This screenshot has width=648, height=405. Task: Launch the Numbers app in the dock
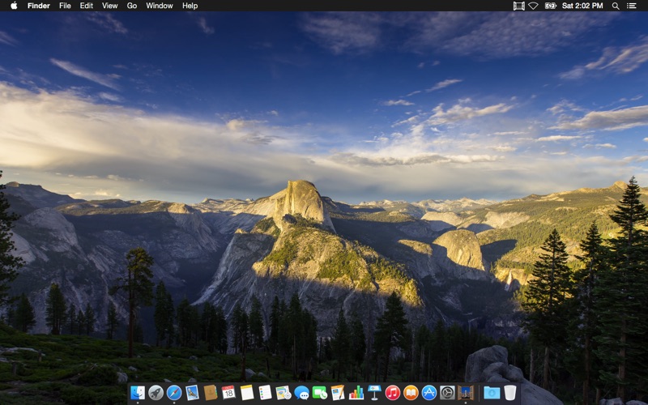point(356,393)
